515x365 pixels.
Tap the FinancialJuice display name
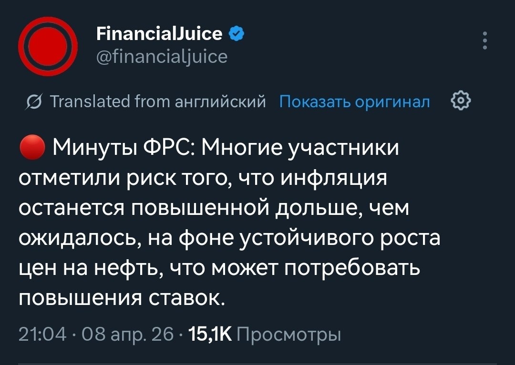pyautogui.click(x=159, y=33)
